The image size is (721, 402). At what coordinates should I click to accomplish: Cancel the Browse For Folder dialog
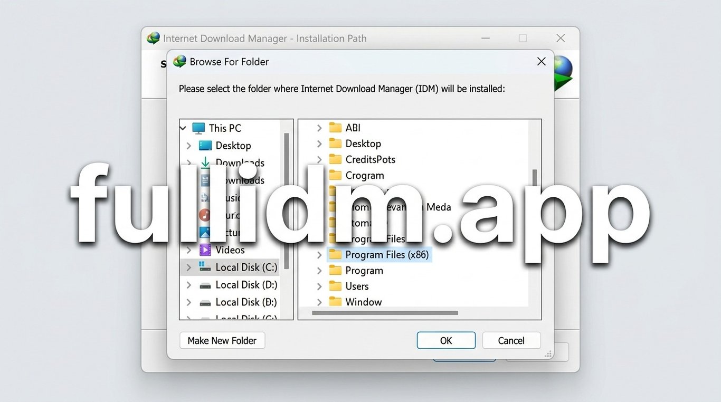click(511, 341)
